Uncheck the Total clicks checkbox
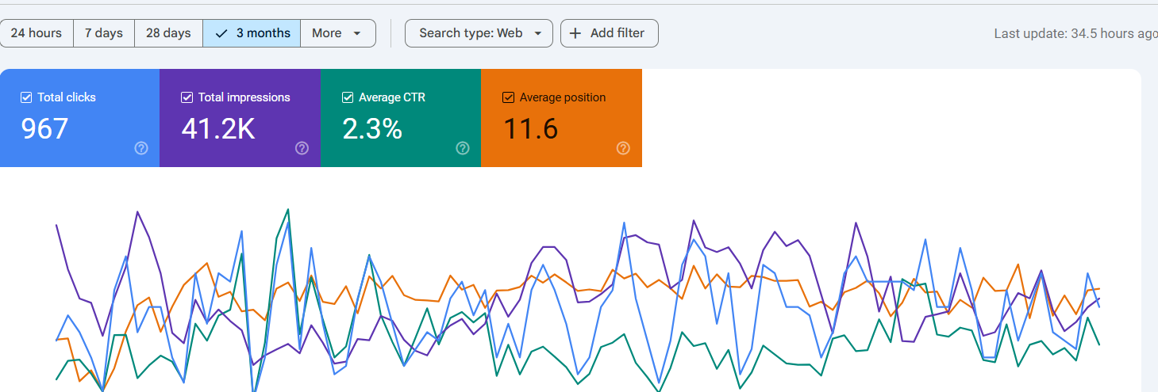Image resolution: width=1158 pixels, height=392 pixels. 26,97
